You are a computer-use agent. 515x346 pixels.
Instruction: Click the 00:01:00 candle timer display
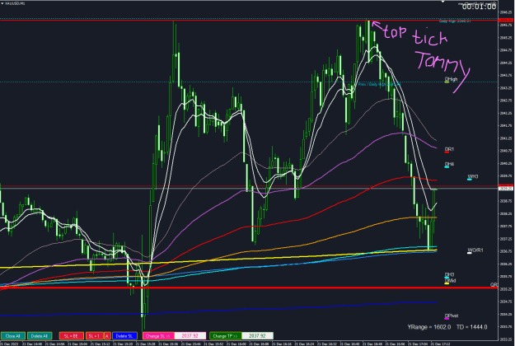pyautogui.click(x=479, y=7)
